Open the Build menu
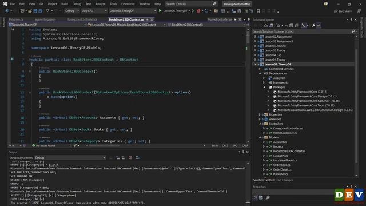 point(65,4)
